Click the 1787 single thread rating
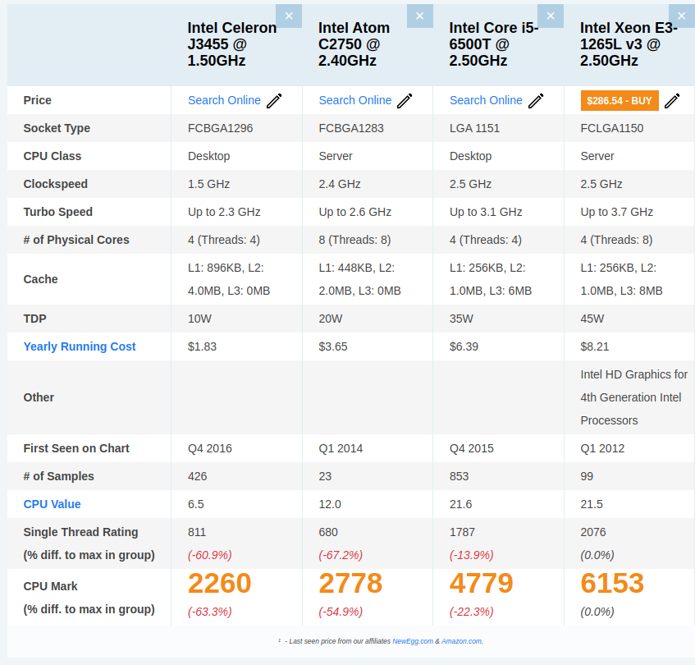The image size is (695, 665). click(462, 533)
